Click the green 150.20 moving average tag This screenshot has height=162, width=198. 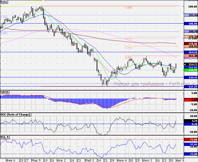point(193,70)
